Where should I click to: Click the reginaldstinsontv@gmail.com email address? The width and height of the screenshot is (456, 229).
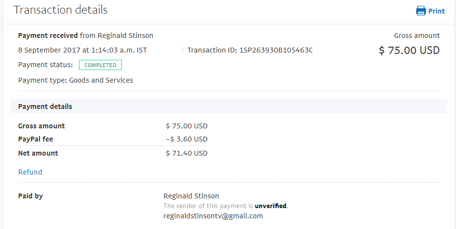click(213, 216)
